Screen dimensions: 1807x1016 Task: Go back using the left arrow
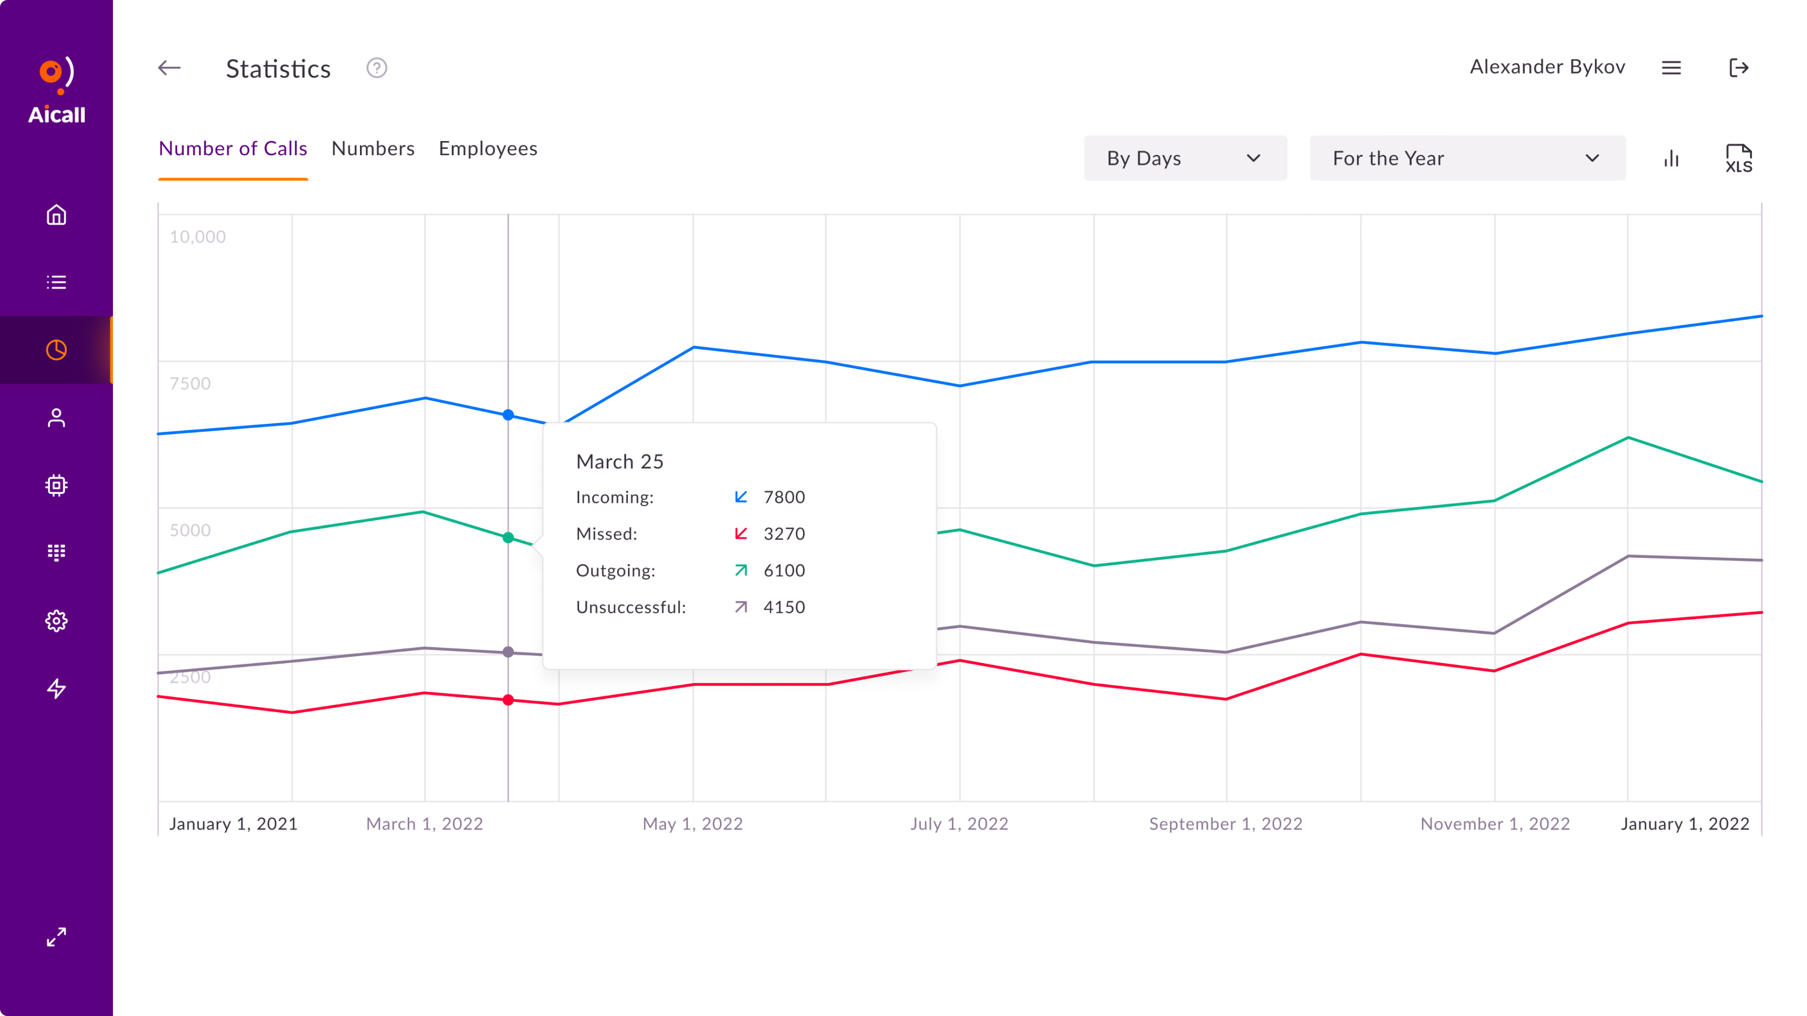point(169,68)
